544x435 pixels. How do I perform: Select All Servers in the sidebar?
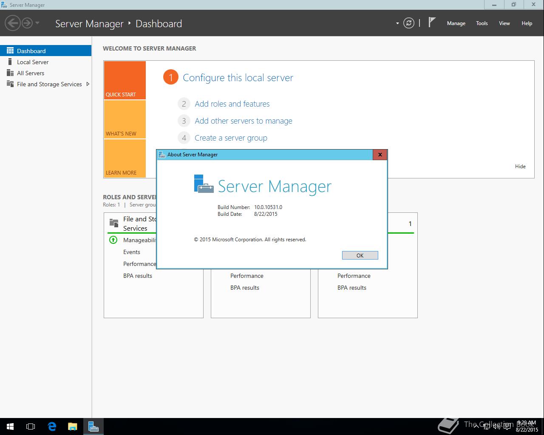pyautogui.click(x=45, y=73)
